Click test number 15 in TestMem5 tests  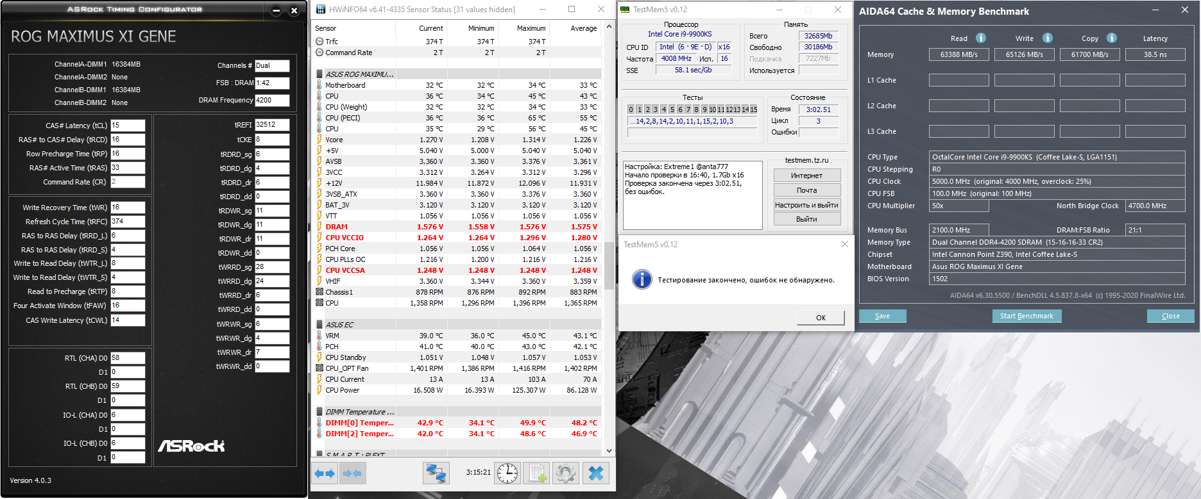[x=754, y=110]
